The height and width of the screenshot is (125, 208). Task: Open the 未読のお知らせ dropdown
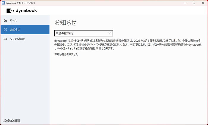click(x=83, y=33)
